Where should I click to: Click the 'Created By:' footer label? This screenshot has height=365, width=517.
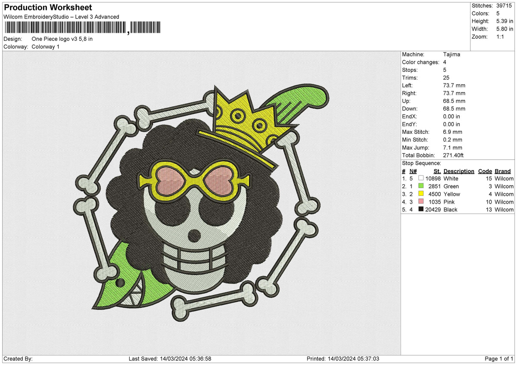tap(18, 359)
